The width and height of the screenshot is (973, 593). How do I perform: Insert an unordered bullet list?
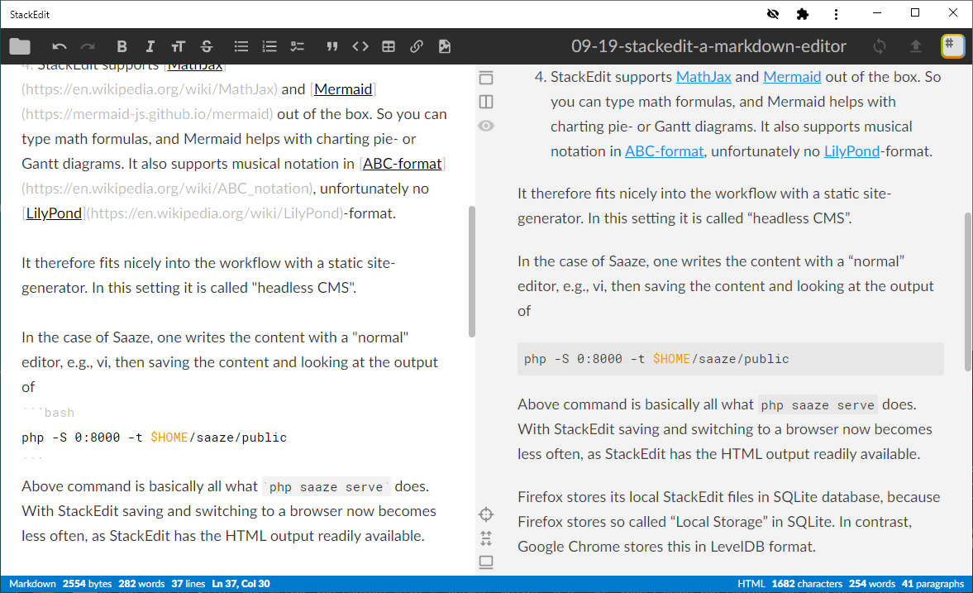241,46
